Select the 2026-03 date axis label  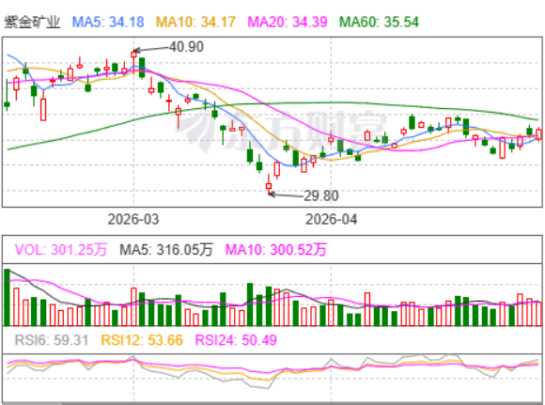click(133, 219)
